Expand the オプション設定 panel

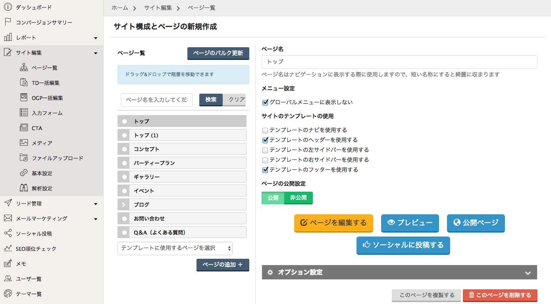click(399, 272)
